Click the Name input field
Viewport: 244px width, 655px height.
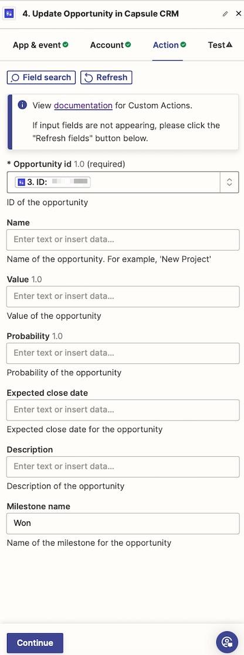123,240
